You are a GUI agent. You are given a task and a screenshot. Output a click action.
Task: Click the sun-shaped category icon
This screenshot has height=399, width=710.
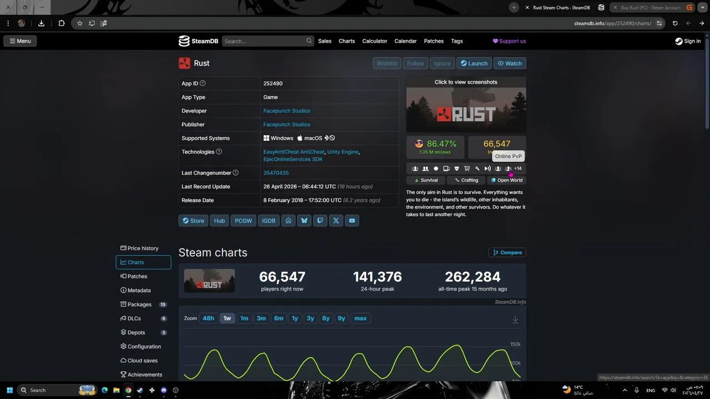pyautogui.click(x=436, y=168)
